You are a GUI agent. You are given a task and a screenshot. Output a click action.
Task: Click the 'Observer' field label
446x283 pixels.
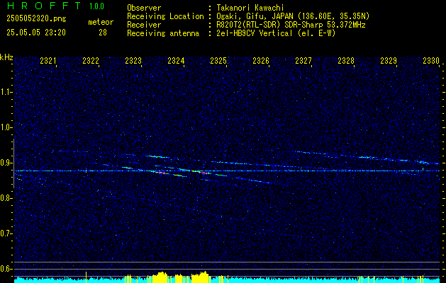(x=144, y=8)
